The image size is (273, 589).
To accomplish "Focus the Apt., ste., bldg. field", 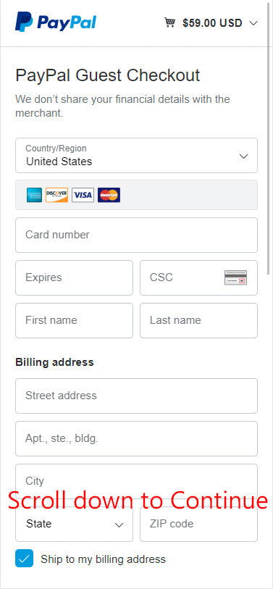I will pyautogui.click(x=136, y=439).
